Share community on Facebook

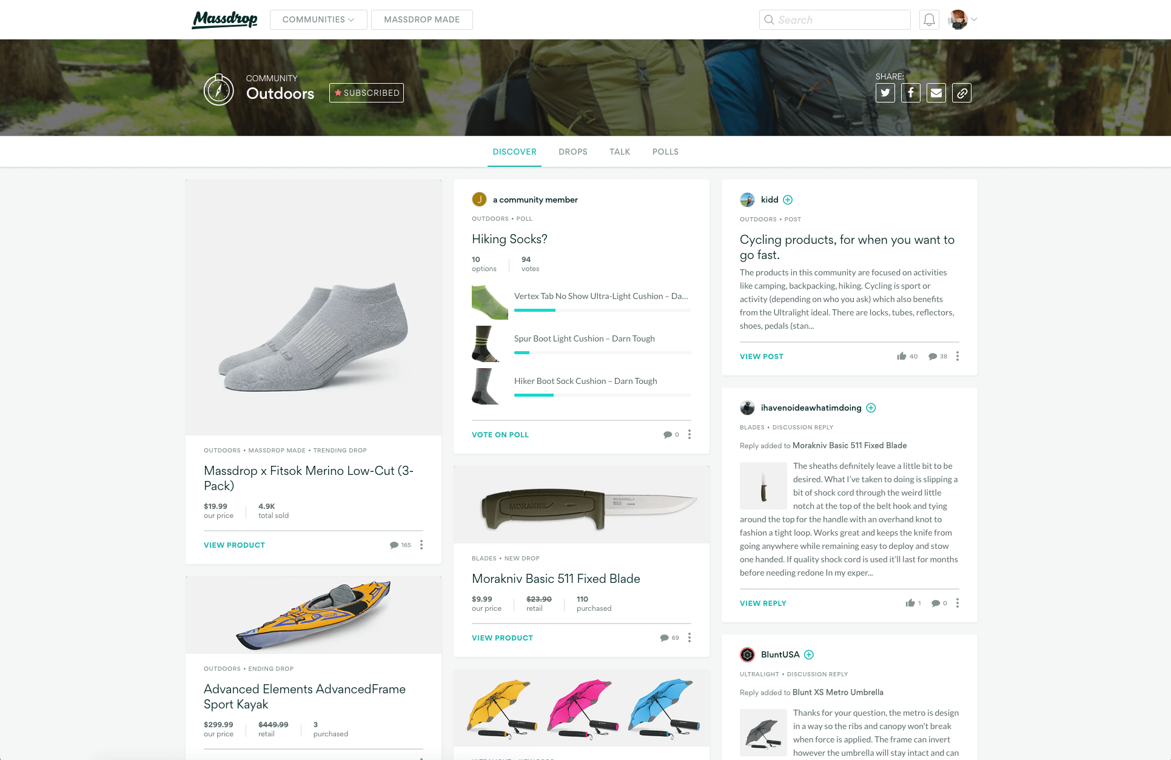tap(911, 93)
